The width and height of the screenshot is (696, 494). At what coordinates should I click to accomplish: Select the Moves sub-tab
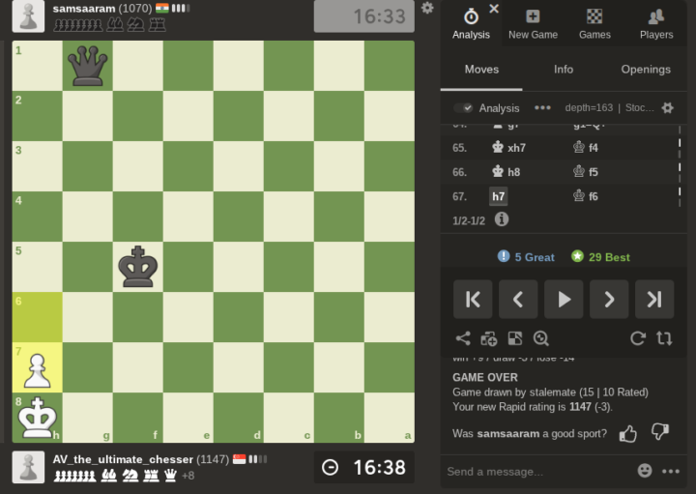[481, 70]
